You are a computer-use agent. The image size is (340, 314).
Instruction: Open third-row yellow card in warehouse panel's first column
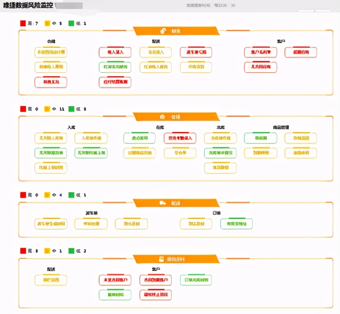coord(50,168)
